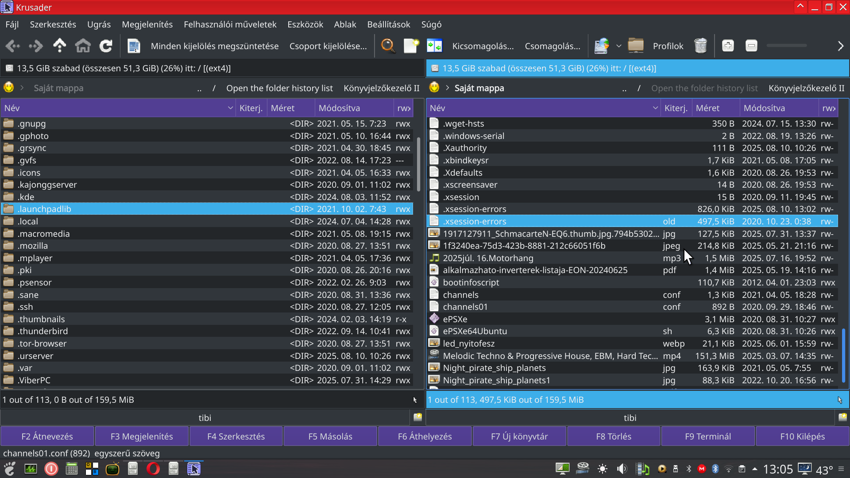This screenshot has height=478, width=850.
Task: Open the file search magnifier icon
Action: pyautogui.click(x=388, y=46)
